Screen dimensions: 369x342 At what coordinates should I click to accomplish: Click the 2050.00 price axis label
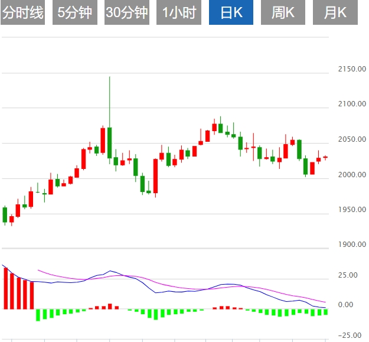(352, 139)
